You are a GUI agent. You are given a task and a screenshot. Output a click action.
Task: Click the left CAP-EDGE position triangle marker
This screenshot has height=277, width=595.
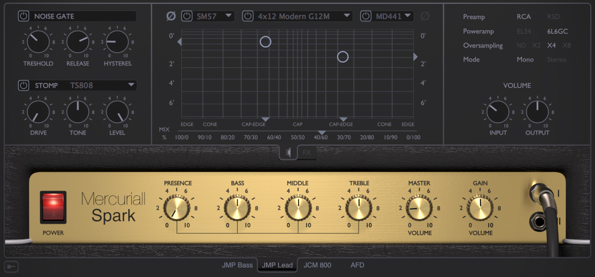pyautogui.click(x=266, y=119)
